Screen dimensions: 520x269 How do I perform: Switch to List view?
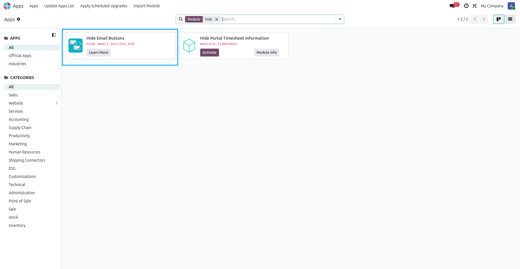510,19
